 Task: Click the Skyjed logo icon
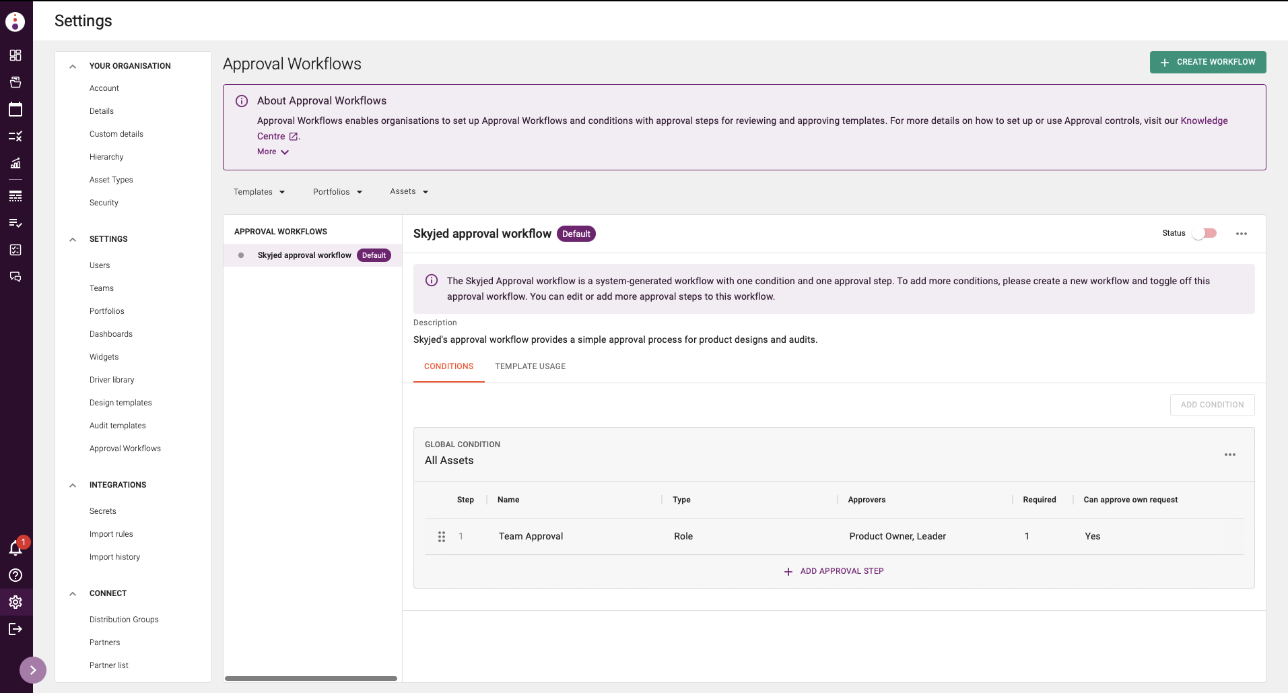[15, 22]
